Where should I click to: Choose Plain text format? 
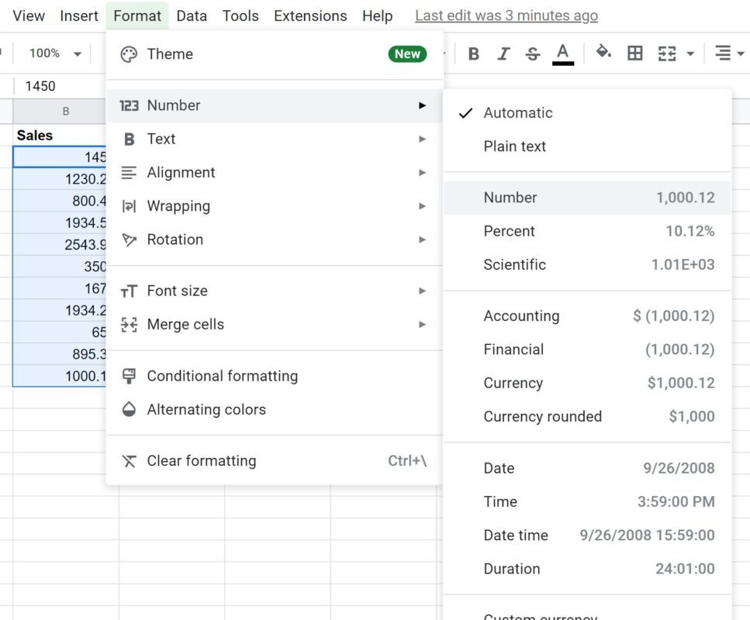click(x=587, y=146)
